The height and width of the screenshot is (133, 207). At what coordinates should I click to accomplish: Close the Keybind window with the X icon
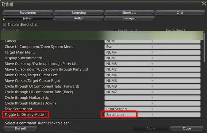(x=204, y=4)
